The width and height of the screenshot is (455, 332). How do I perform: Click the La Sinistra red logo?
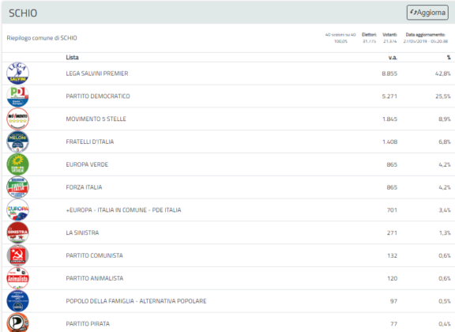(17, 232)
